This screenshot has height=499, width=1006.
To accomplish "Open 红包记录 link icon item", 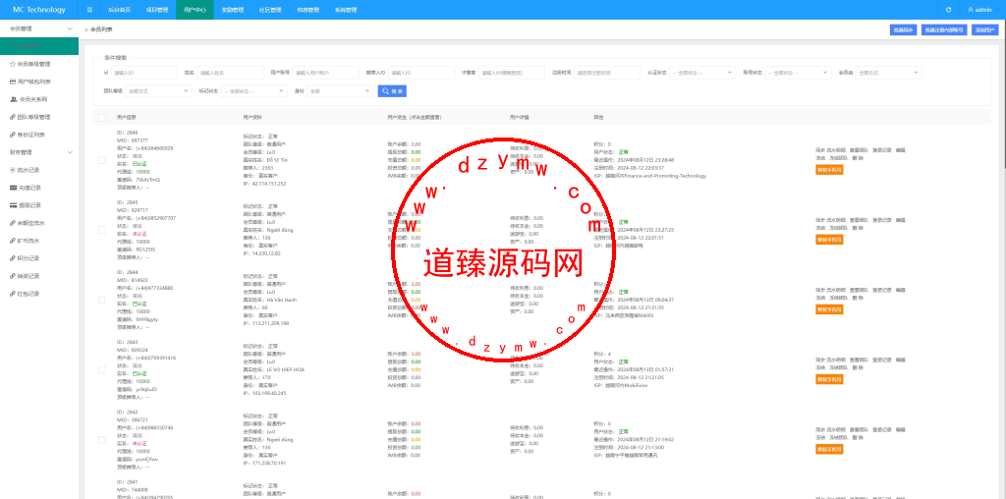I will (39, 294).
